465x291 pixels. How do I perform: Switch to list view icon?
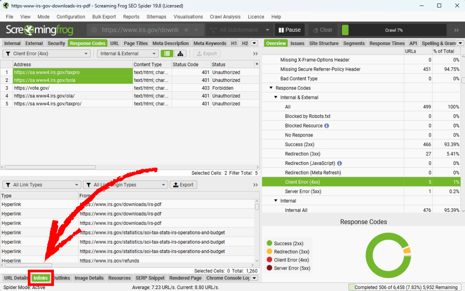[167, 54]
